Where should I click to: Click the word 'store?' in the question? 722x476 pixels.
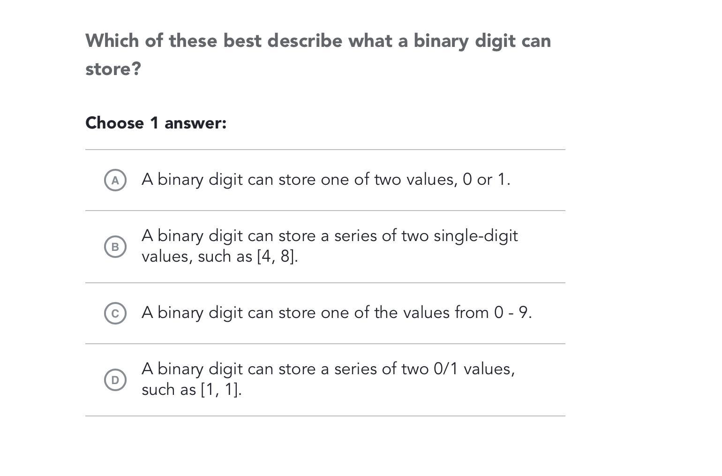113,69
